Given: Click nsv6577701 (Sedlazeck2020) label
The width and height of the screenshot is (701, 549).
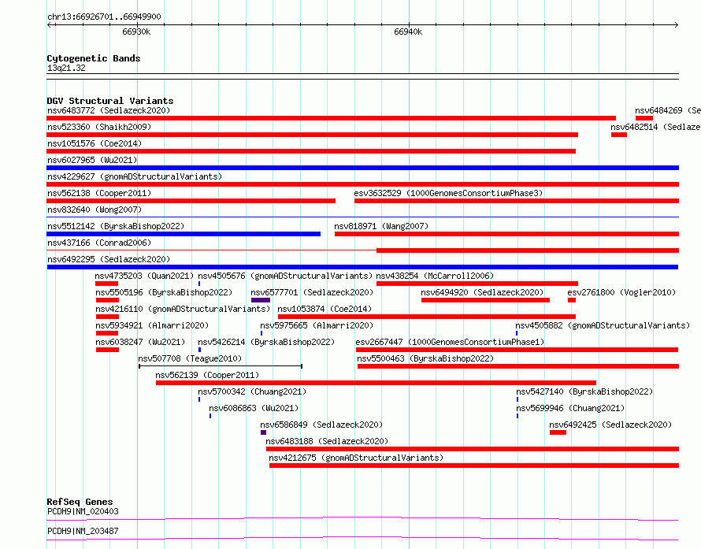Looking at the screenshot, I should [312, 292].
